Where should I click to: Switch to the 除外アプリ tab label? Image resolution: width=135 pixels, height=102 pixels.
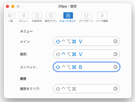click(x=51, y=21)
